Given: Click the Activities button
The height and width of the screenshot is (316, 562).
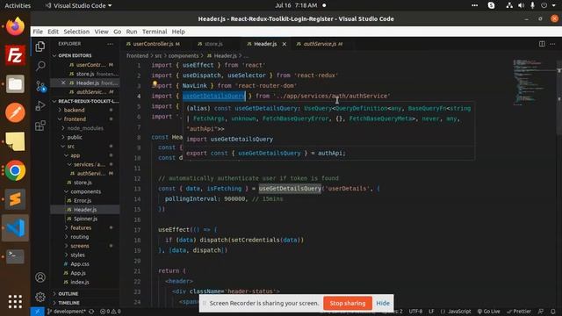Looking at the screenshot, I should 18,5.
